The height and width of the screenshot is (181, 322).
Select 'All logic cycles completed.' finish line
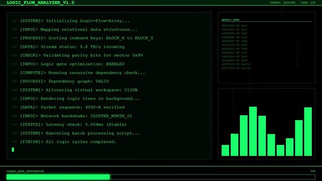tap(64, 142)
